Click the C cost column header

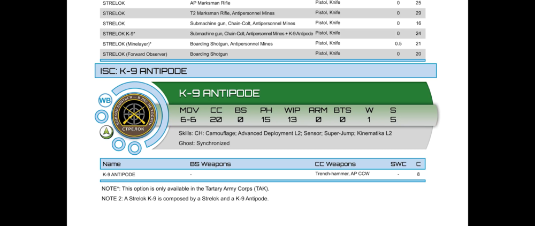tap(418, 164)
